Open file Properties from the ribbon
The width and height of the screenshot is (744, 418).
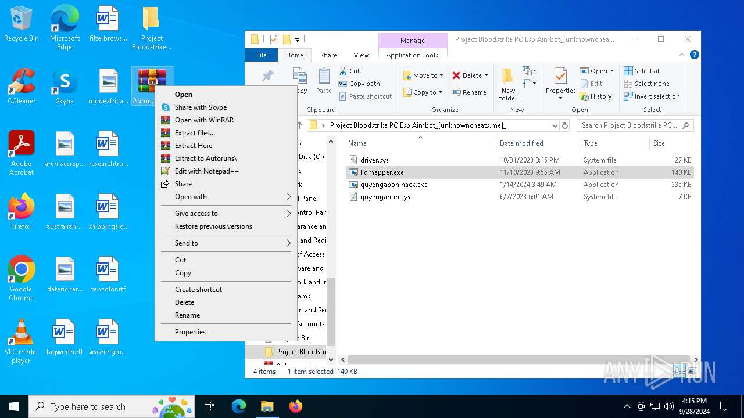point(560,81)
